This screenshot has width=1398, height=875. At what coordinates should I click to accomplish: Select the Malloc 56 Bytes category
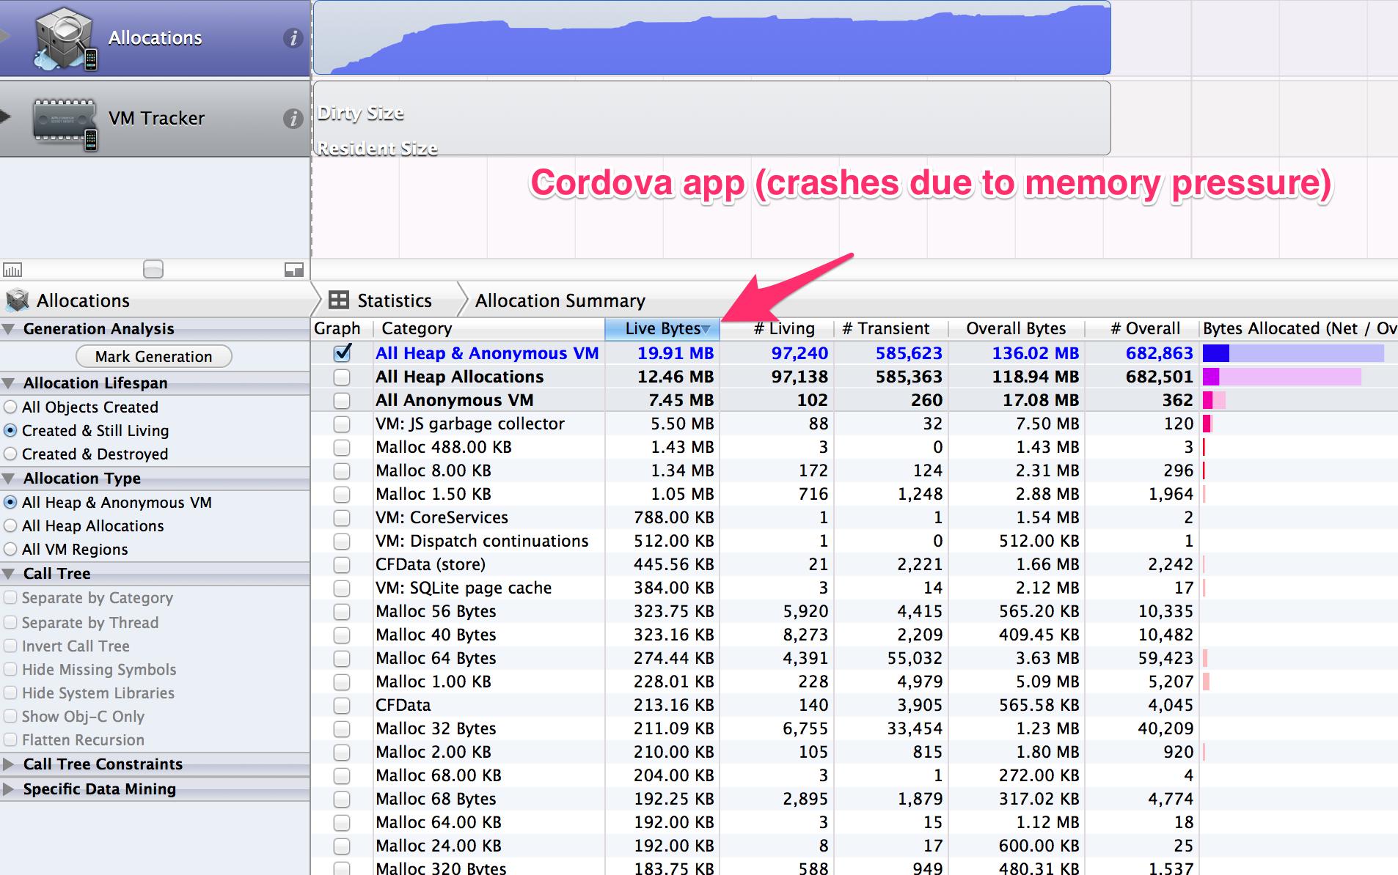click(436, 611)
